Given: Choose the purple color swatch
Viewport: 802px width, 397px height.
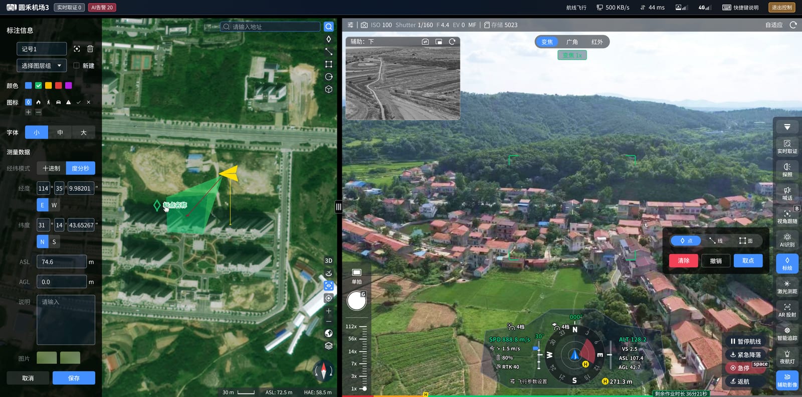Looking at the screenshot, I should click(x=69, y=86).
